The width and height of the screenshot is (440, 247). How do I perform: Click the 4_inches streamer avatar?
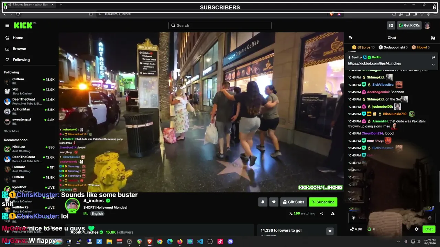pyautogui.click(x=72, y=205)
